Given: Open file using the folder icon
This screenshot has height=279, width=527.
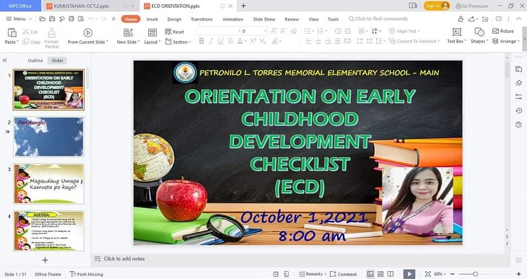Looking at the screenshot, I should pos(42,19).
